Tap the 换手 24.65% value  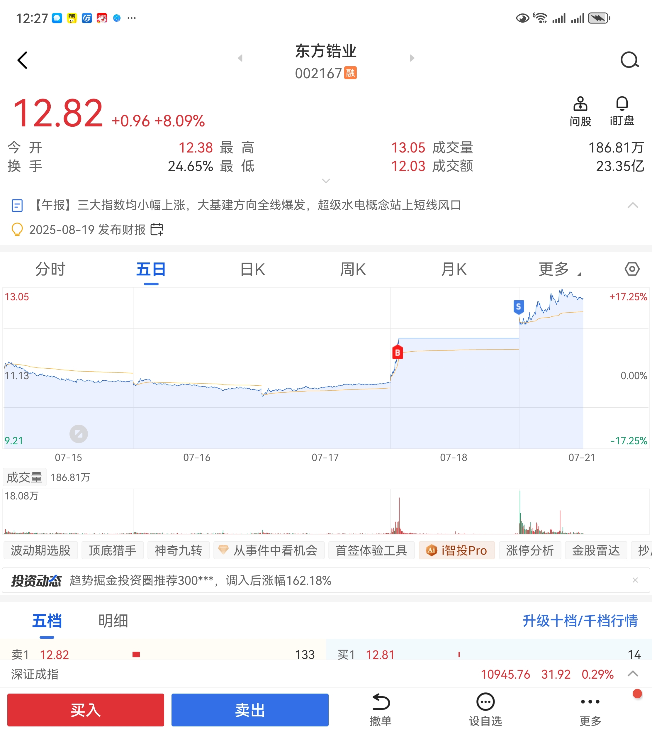(191, 166)
